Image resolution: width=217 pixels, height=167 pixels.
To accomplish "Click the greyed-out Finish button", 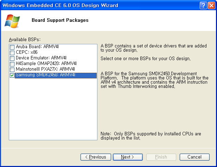I will 161,157.
